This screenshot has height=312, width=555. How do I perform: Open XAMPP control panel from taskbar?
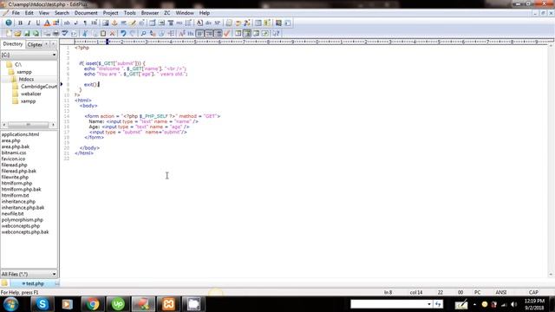[168, 304]
